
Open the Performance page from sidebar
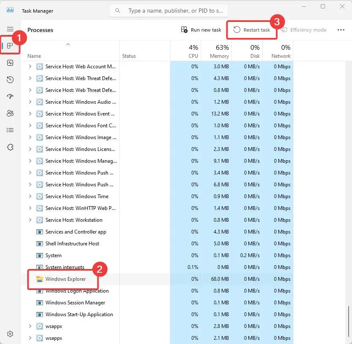pyautogui.click(x=10, y=63)
